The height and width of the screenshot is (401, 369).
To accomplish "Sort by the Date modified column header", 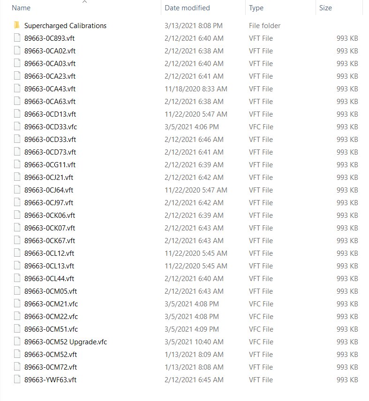I will point(187,8).
